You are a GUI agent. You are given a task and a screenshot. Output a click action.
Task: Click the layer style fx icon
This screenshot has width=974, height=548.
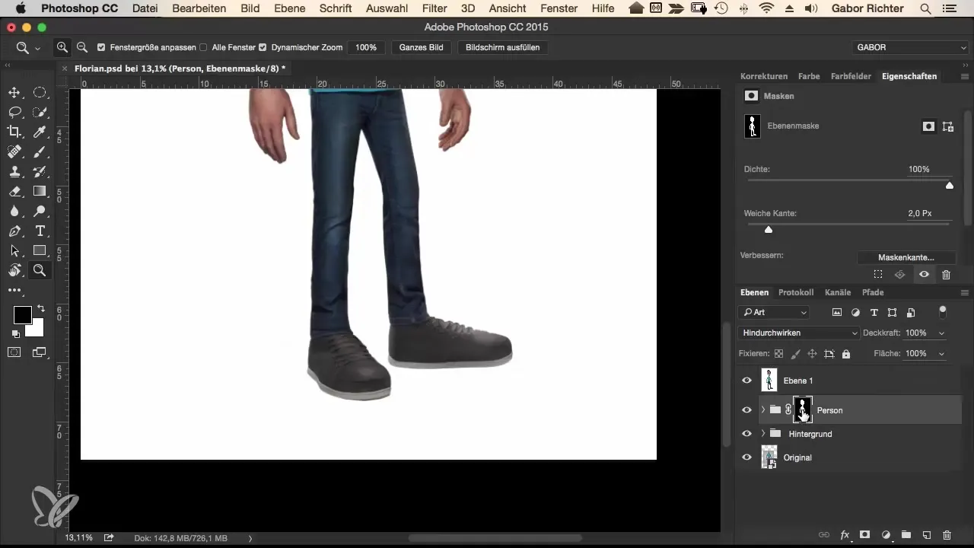pyautogui.click(x=845, y=536)
